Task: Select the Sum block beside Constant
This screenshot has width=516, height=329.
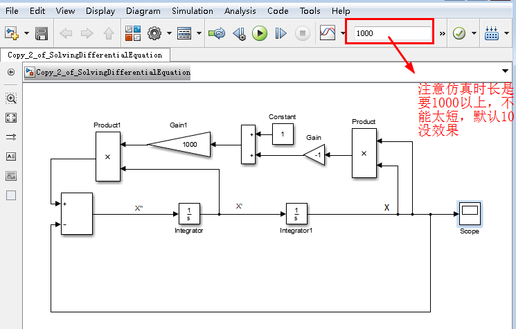Action: [x=248, y=145]
